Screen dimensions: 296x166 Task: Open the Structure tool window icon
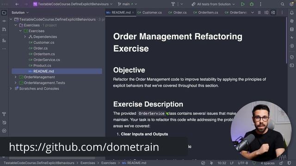click(4, 41)
